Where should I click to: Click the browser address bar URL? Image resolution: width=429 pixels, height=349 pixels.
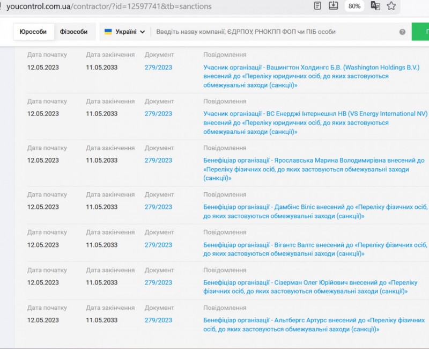coord(107,6)
